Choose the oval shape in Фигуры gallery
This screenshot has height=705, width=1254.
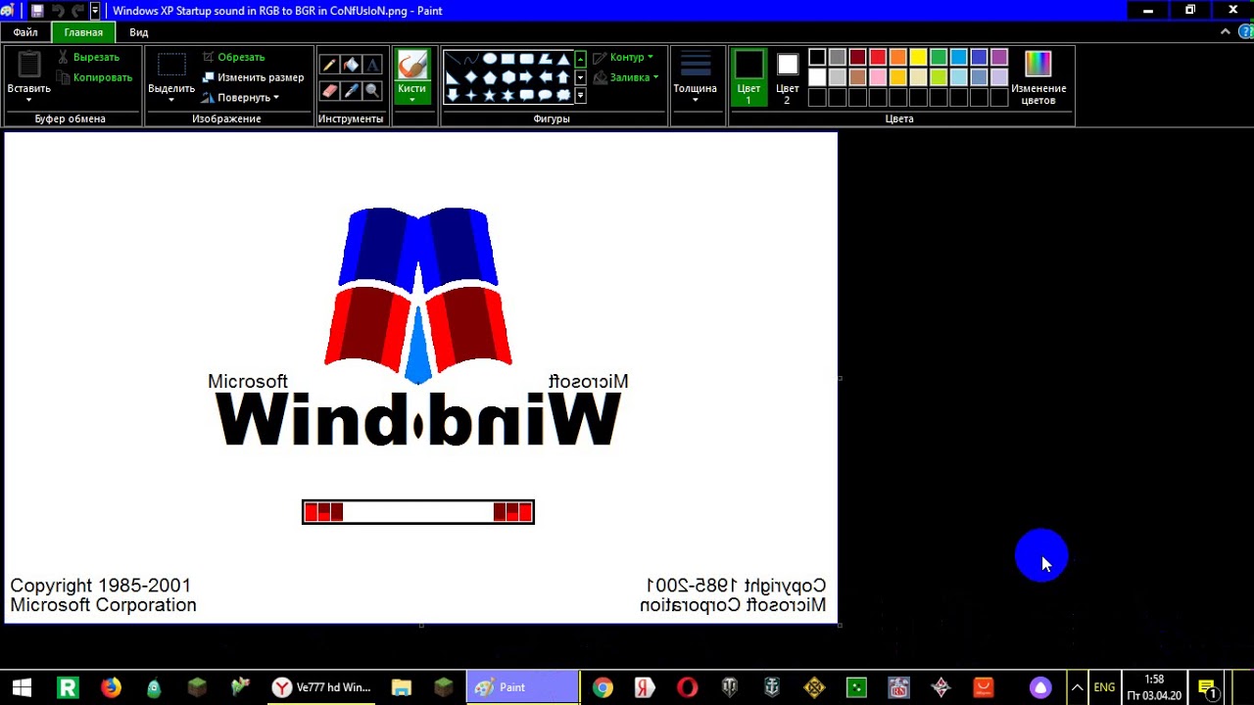[x=489, y=59]
